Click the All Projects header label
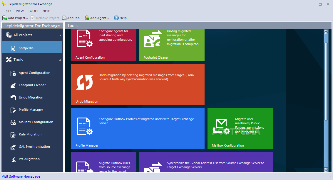Viewport: 333px width, 180px height. point(23,35)
